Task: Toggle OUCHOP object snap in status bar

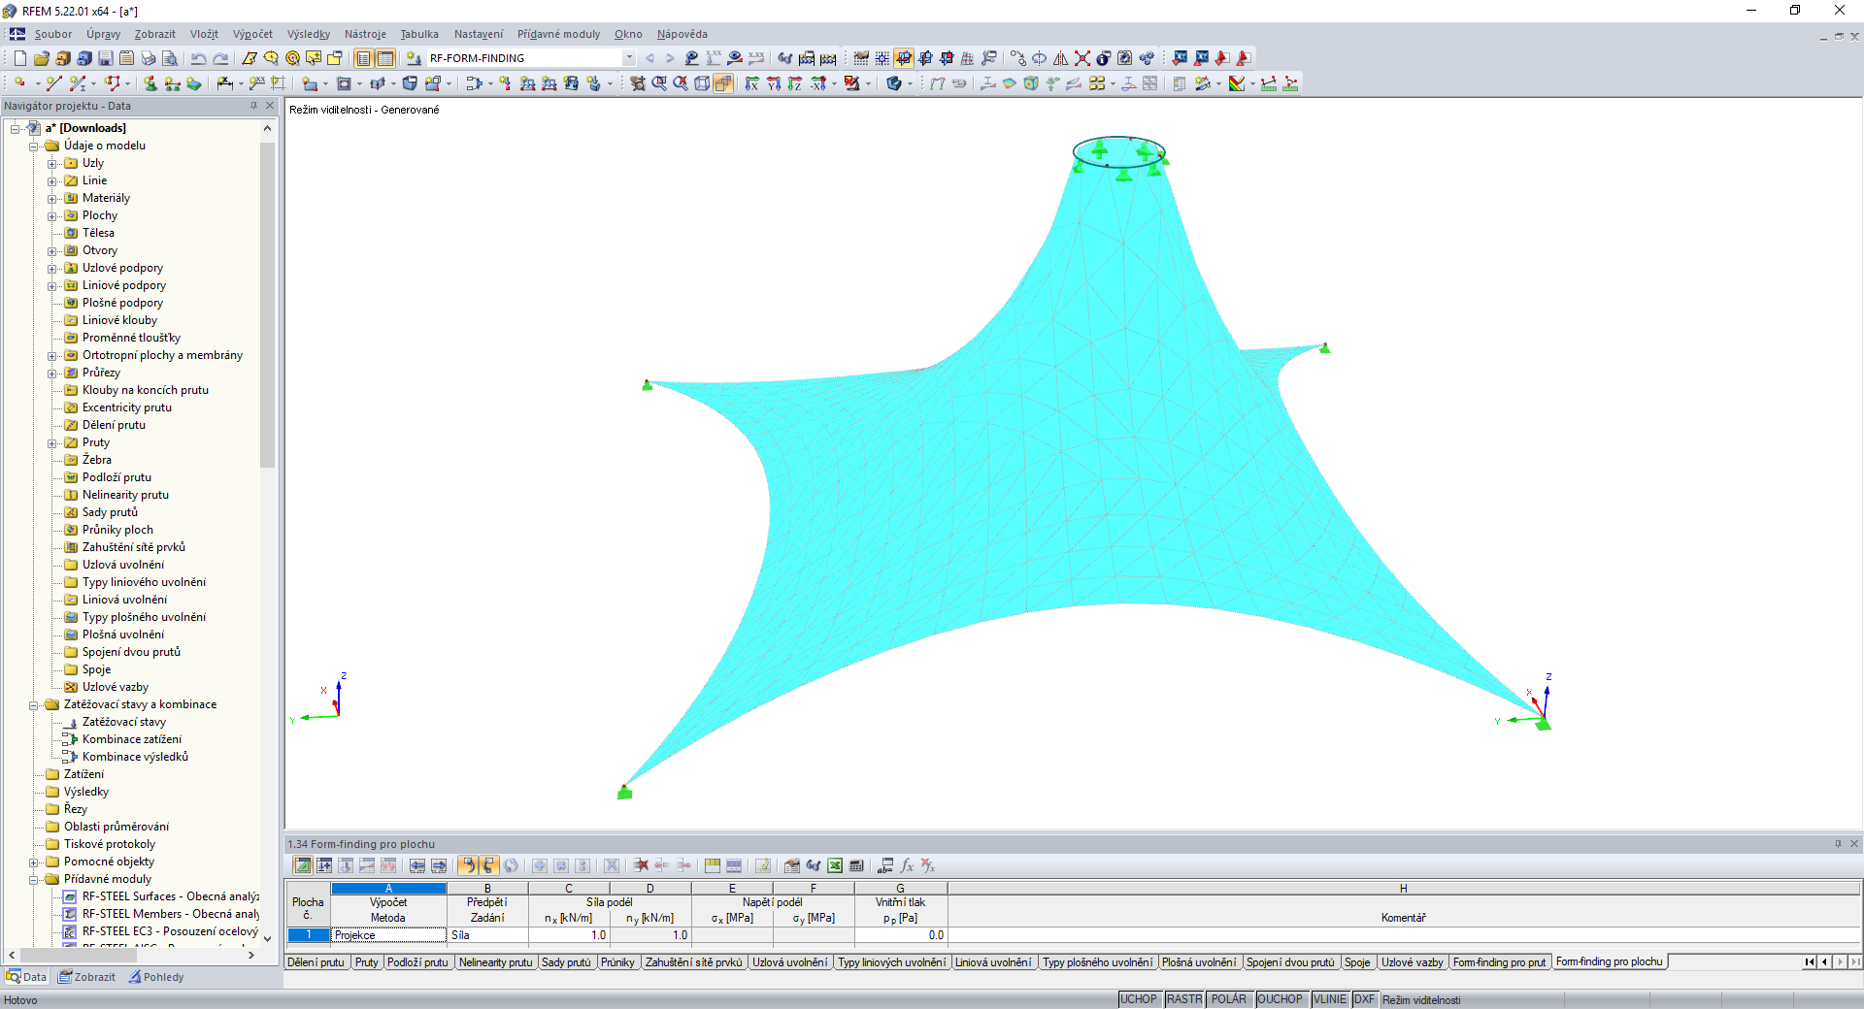Action: tap(1281, 999)
